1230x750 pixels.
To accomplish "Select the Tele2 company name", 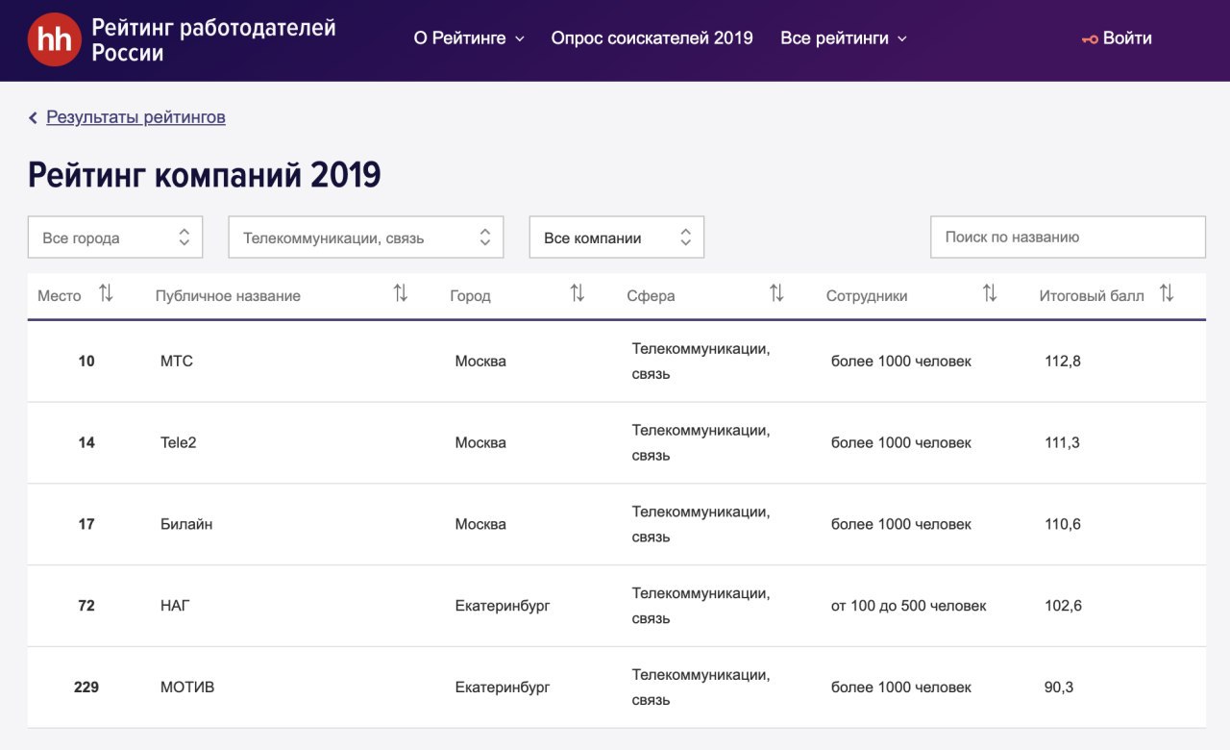I will click(x=178, y=443).
